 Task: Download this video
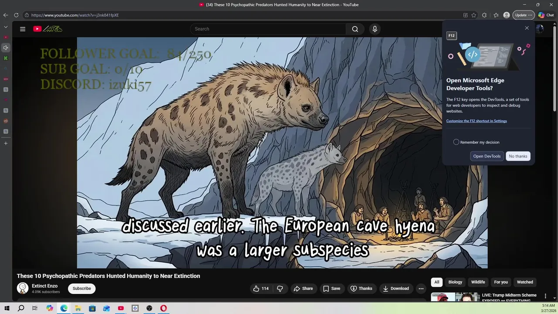point(396,288)
